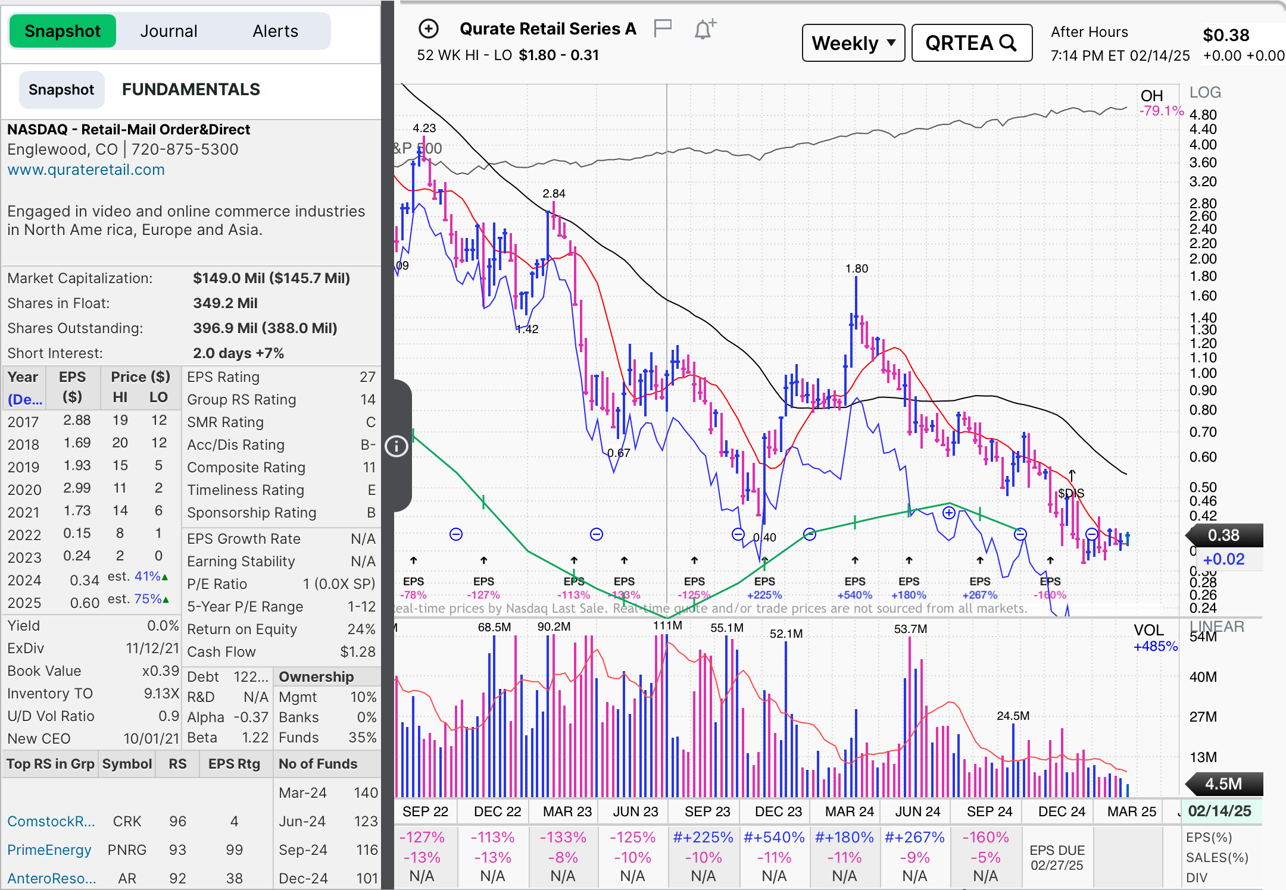1286x890 pixels.
Task: Click the 02/14/25 date marker
Action: 1219,811
